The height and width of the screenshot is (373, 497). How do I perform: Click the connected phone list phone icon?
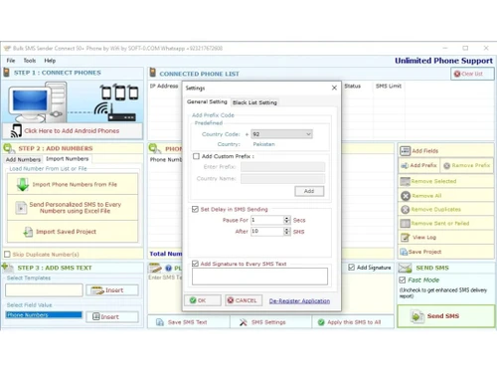[x=153, y=73]
